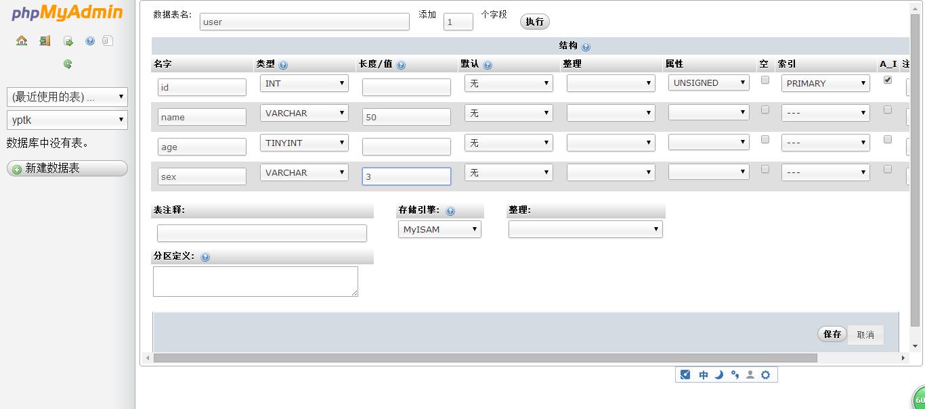The image size is (925, 409).
Task: Open help icon beside 类型 column header
Action: 283,65
